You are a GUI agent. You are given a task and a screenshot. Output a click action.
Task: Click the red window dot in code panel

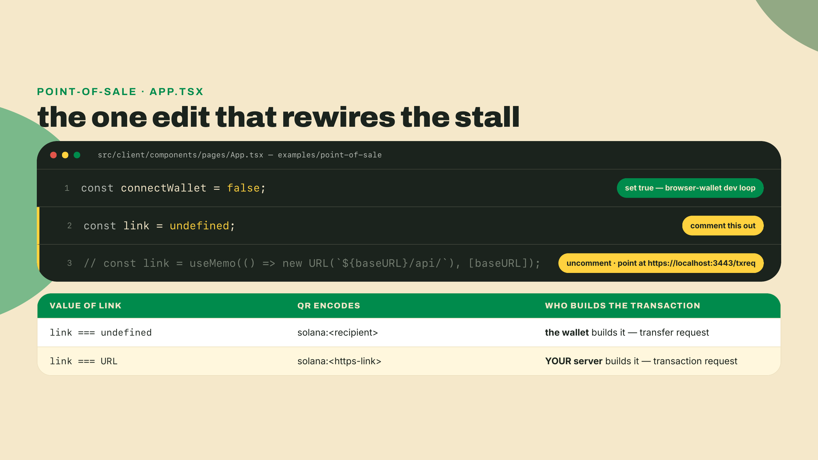click(54, 155)
